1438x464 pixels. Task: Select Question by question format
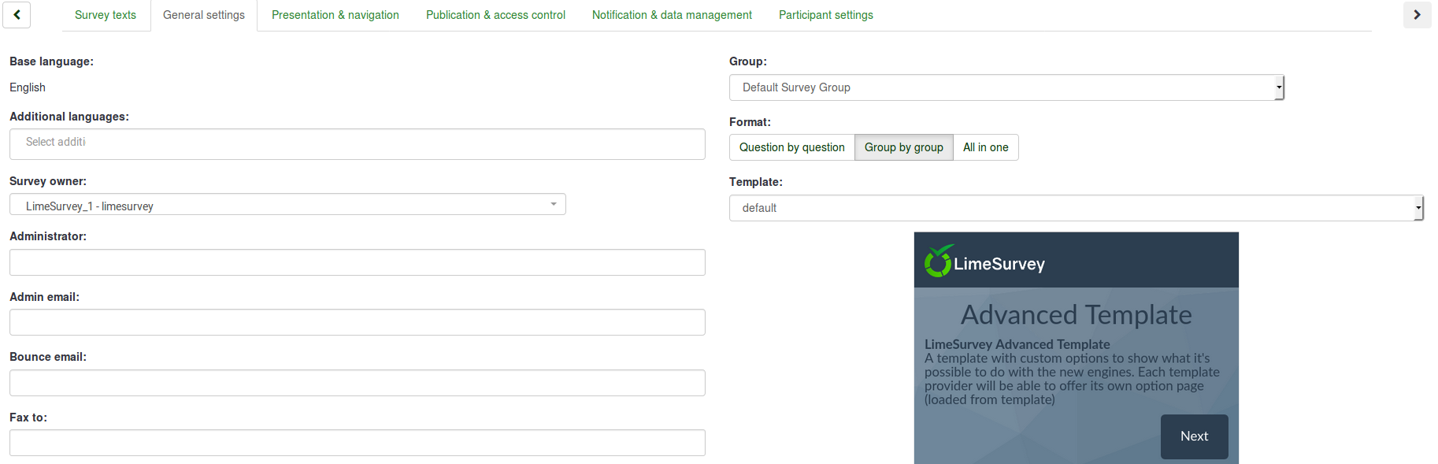[791, 147]
